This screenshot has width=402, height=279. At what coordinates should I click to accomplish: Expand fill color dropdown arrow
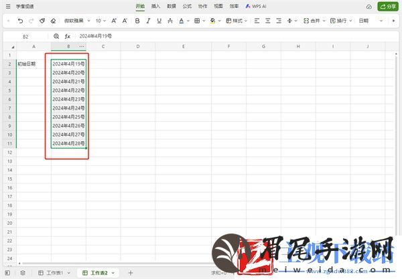219,21
